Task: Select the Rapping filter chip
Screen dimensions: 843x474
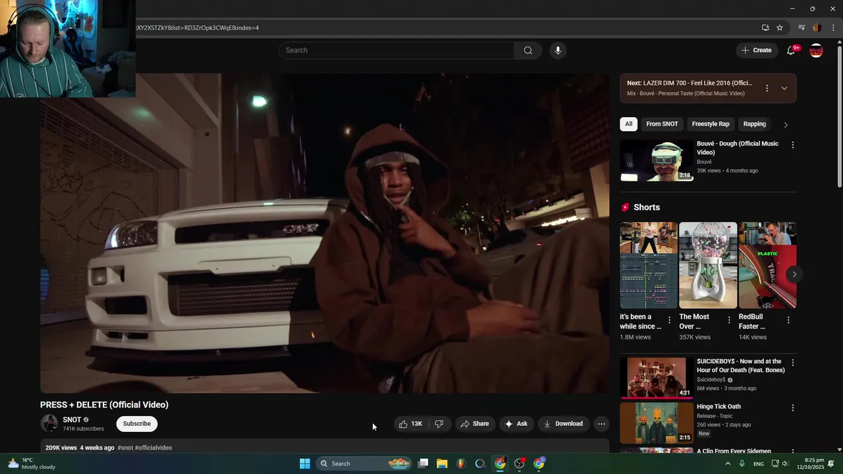Action: pos(755,124)
